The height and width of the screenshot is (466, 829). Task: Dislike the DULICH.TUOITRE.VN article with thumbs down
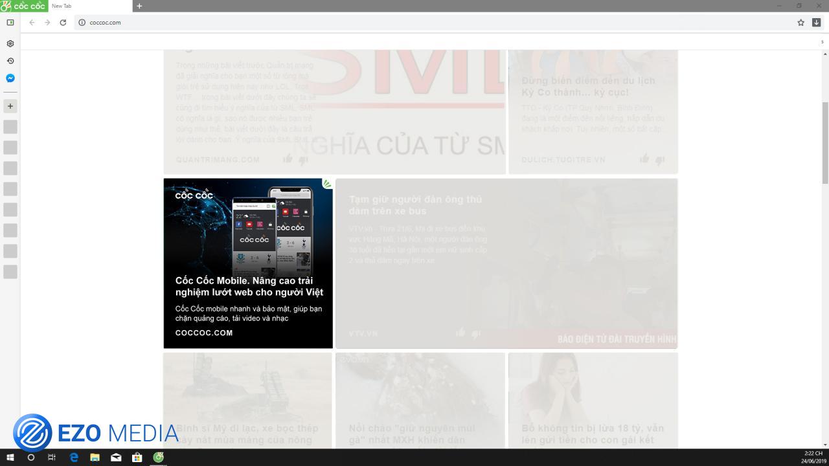click(660, 160)
